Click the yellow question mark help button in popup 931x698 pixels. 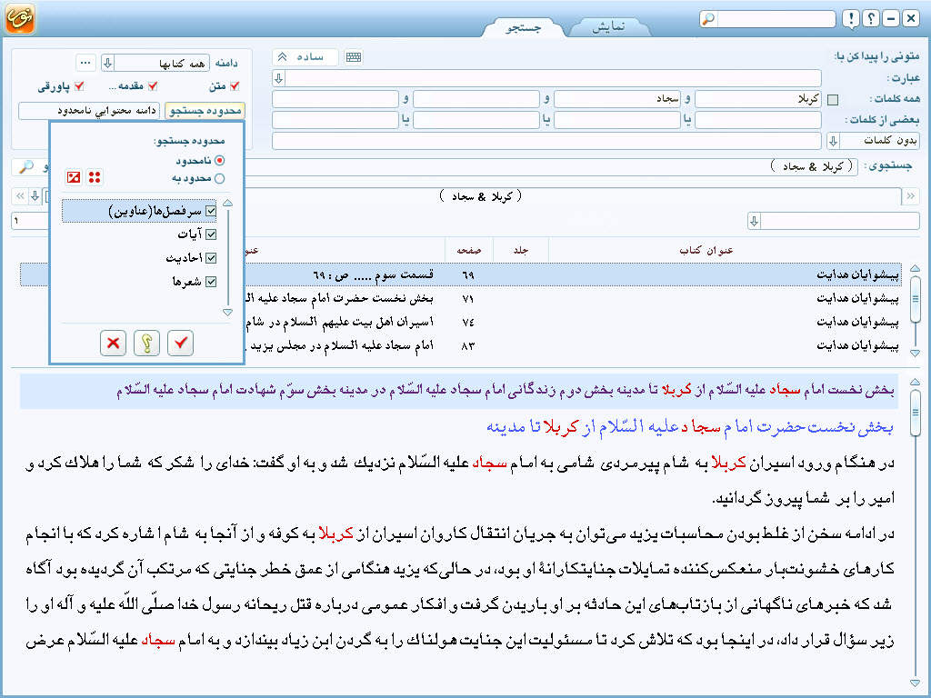pyautogui.click(x=146, y=343)
